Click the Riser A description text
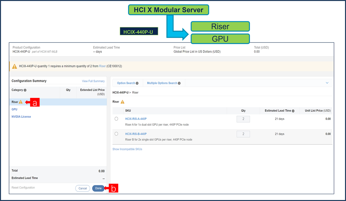The width and height of the screenshot is (346, 201). point(157,125)
